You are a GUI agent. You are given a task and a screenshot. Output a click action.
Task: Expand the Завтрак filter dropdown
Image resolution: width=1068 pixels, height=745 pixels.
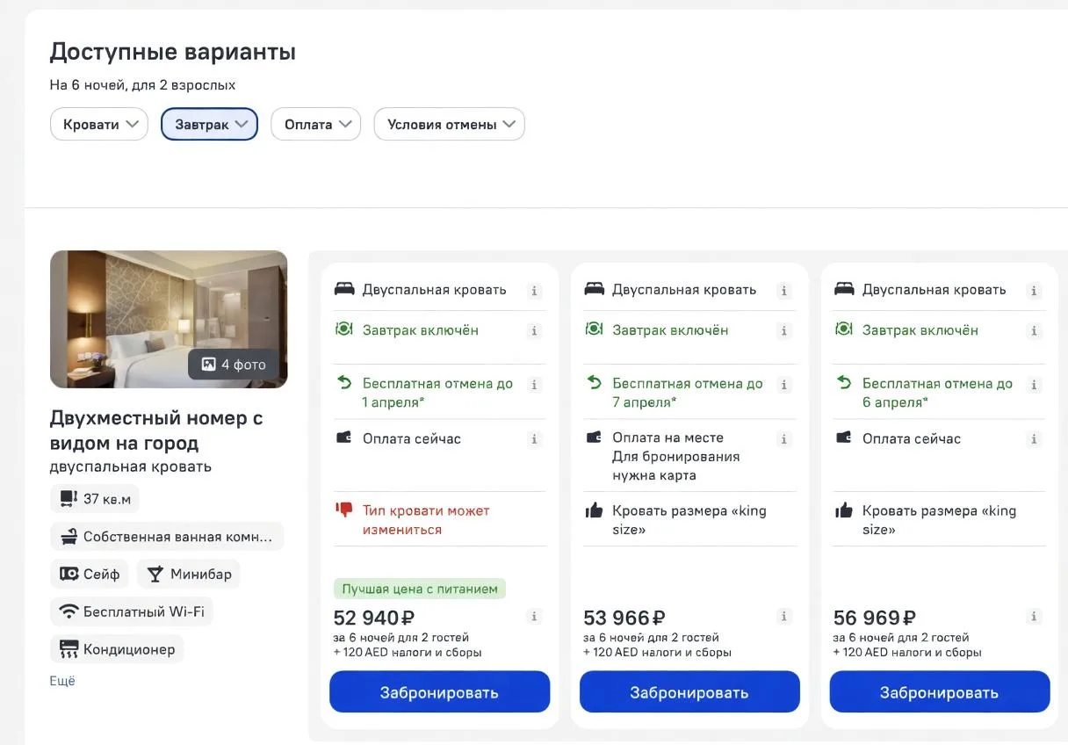tap(209, 125)
